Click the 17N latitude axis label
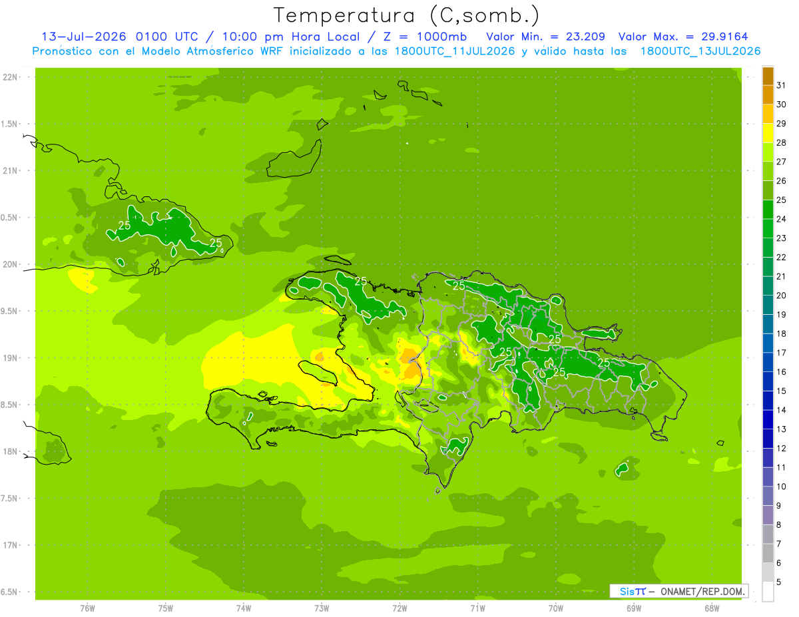This screenshot has width=799, height=617. click(x=11, y=546)
